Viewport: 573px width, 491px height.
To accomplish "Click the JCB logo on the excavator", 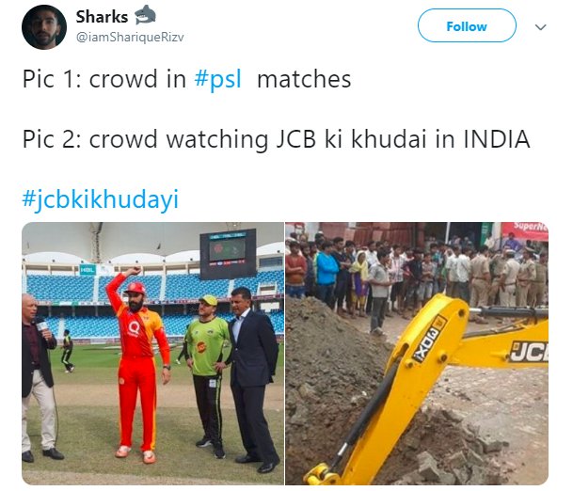I will point(530,352).
